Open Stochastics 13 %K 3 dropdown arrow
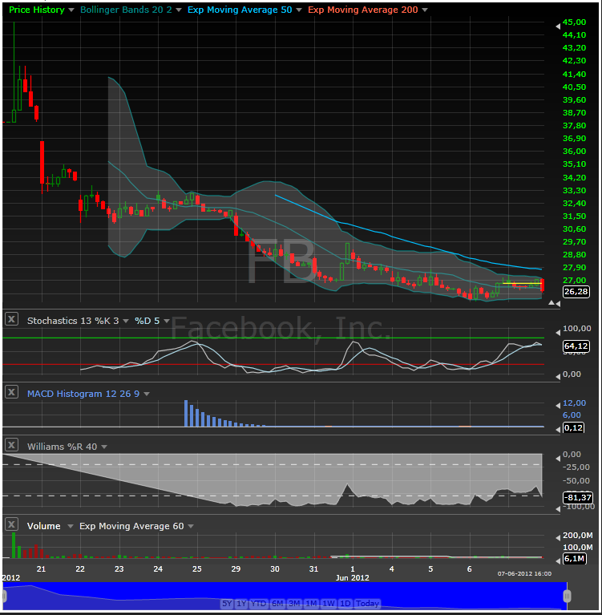This screenshot has height=615, width=602. pos(126,321)
